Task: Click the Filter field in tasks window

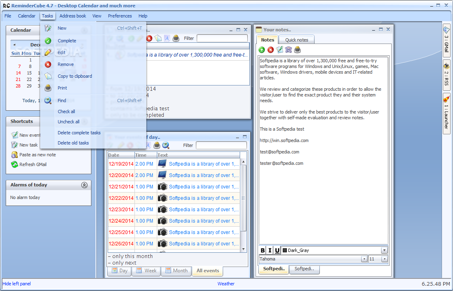Action: pyautogui.click(x=222, y=38)
